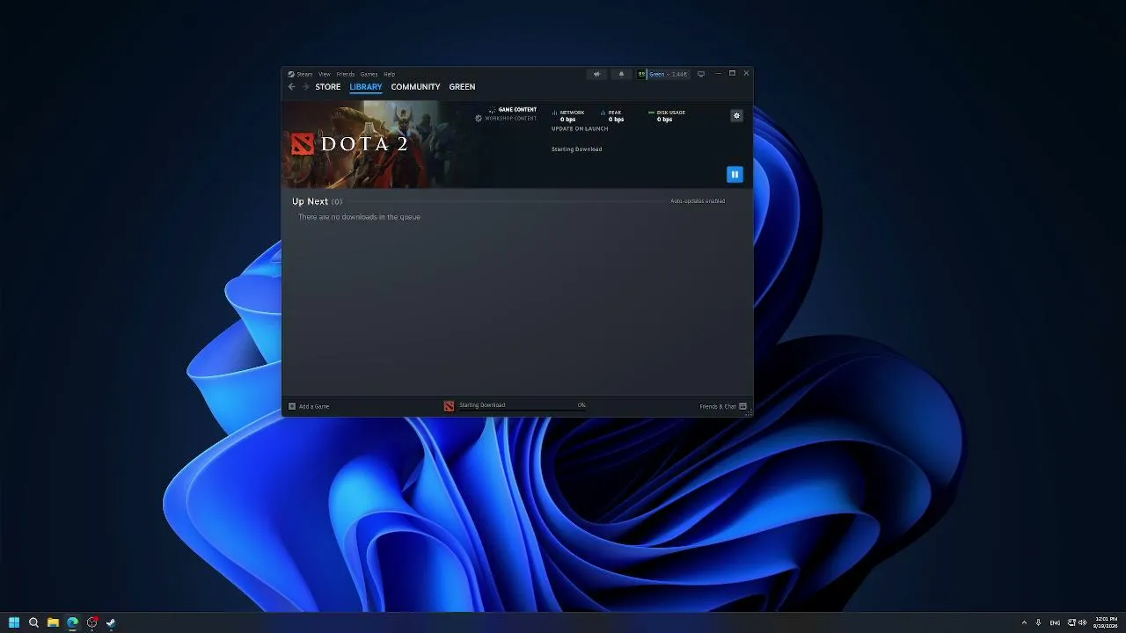Open the taskbar clock and date
1126x633 pixels.
1107,622
